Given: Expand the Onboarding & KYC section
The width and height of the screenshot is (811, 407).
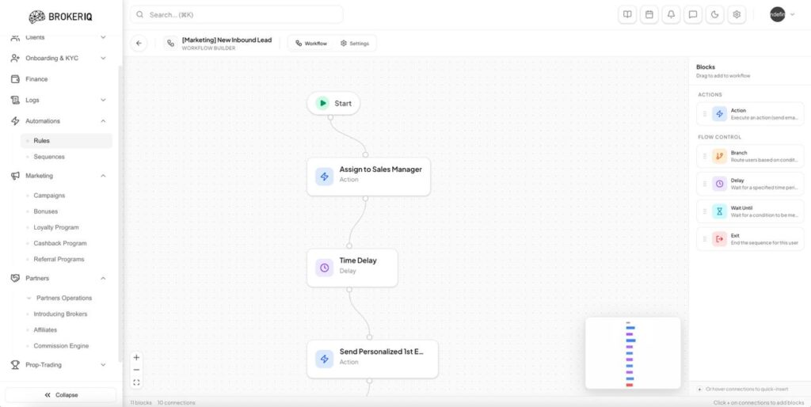Looking at the screenshot, I should pos(103,59).
